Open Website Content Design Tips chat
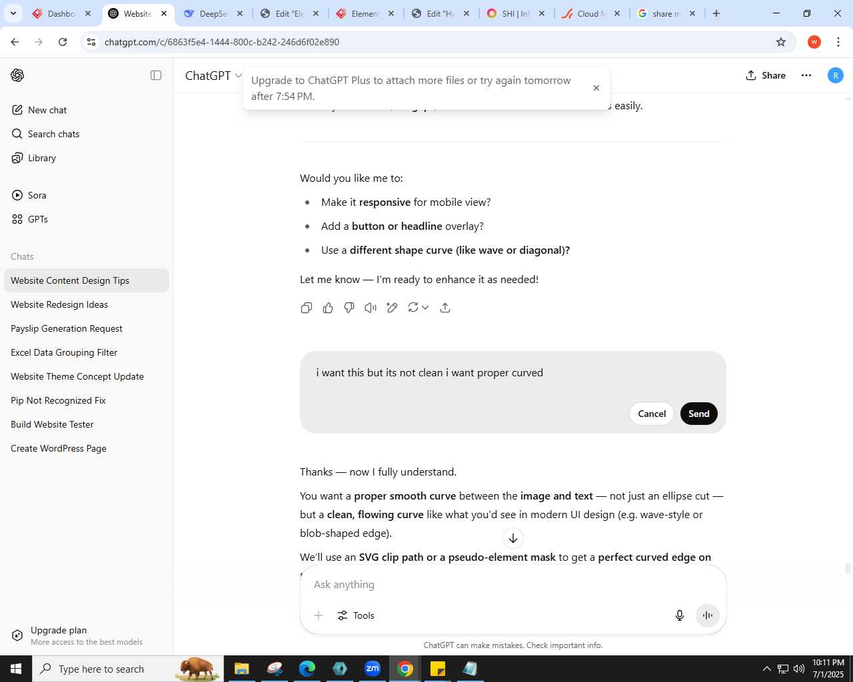The image size is (853, 682). click(87, 280)
